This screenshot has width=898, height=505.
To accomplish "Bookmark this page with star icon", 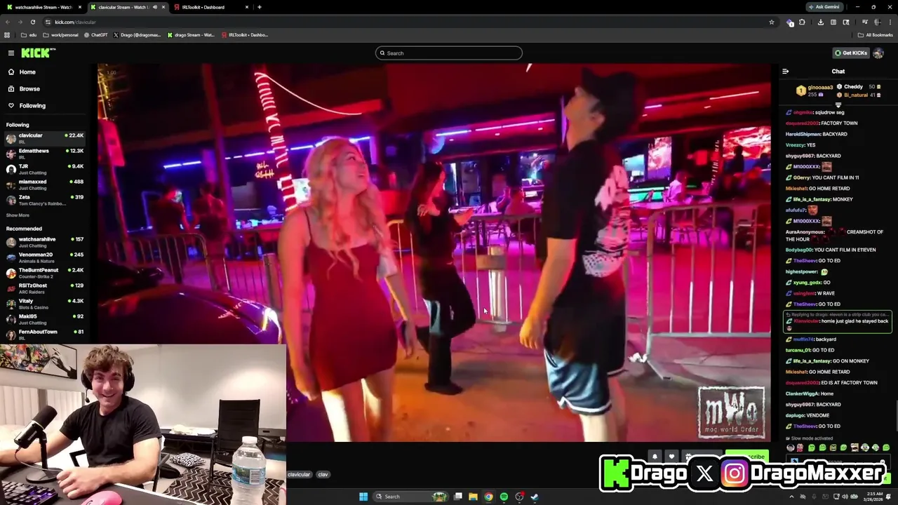I will 772,22.
